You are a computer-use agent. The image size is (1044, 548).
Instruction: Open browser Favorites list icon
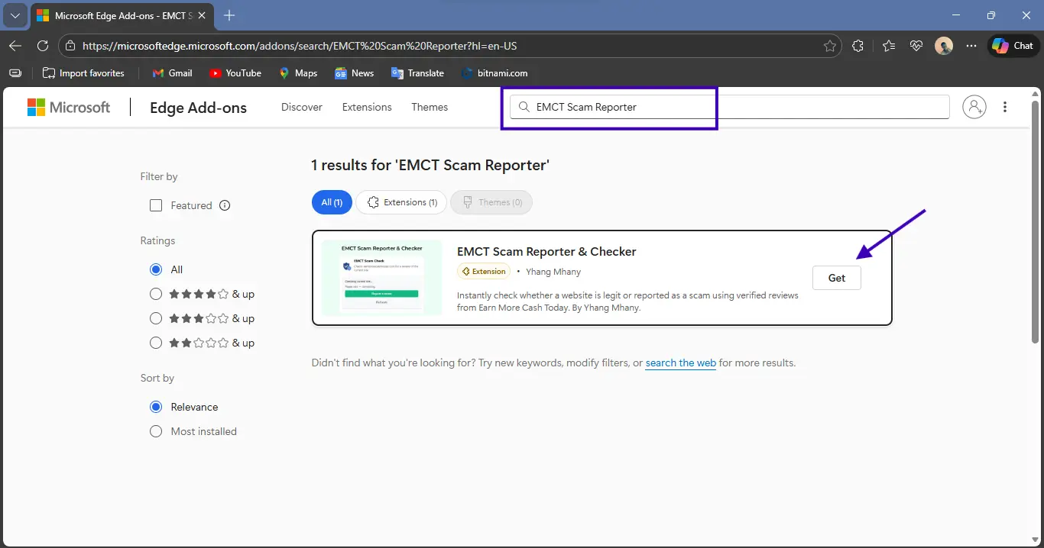(x=888, y=46)
